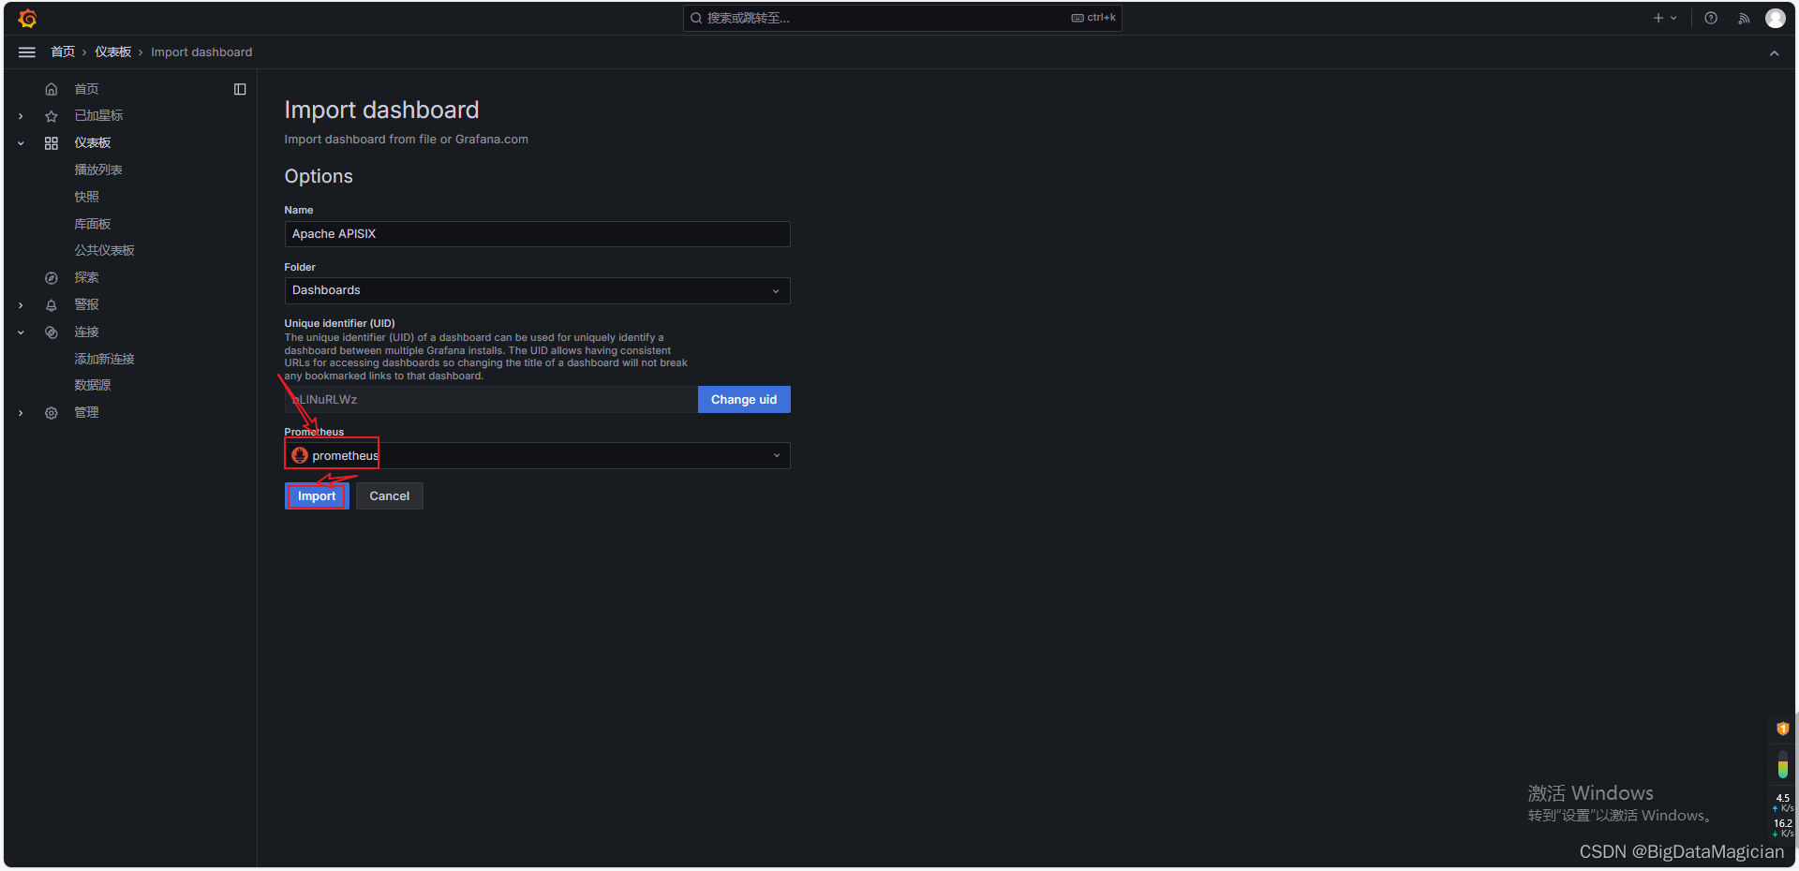Click the Name field with Apache APISIX

[537, 234]
